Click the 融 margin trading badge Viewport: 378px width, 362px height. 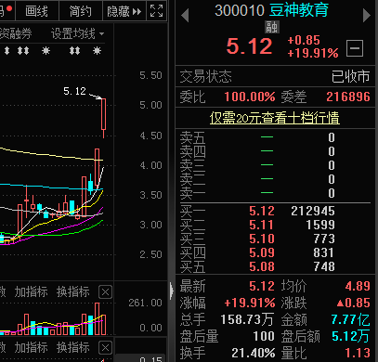point(272,27)
